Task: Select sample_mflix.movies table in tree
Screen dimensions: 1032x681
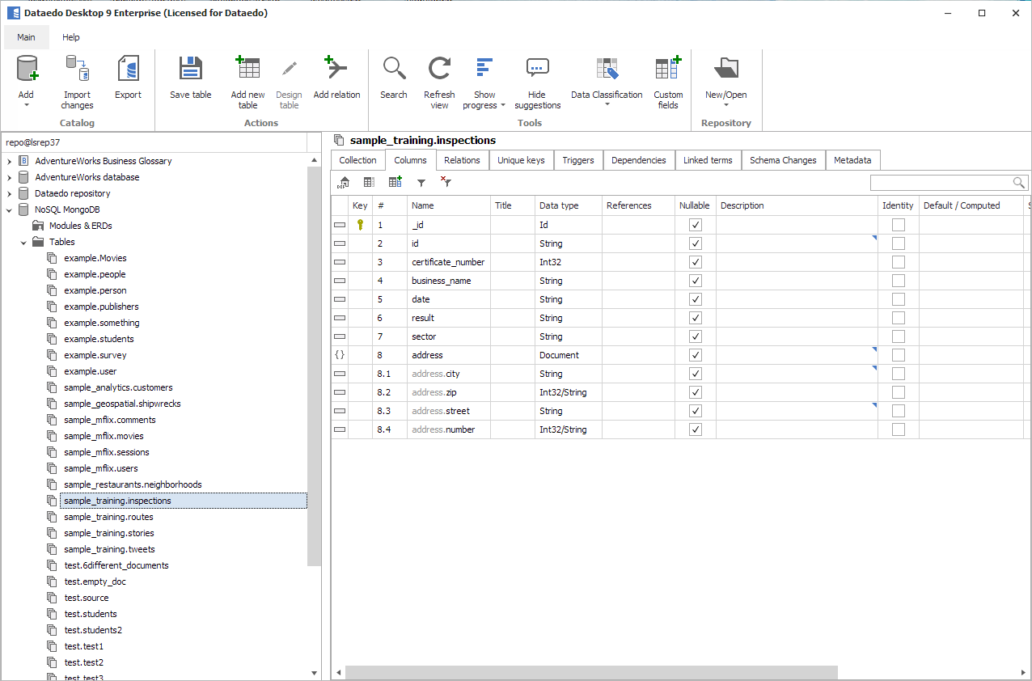Action: pyautogui.click(x=104, y=436)
